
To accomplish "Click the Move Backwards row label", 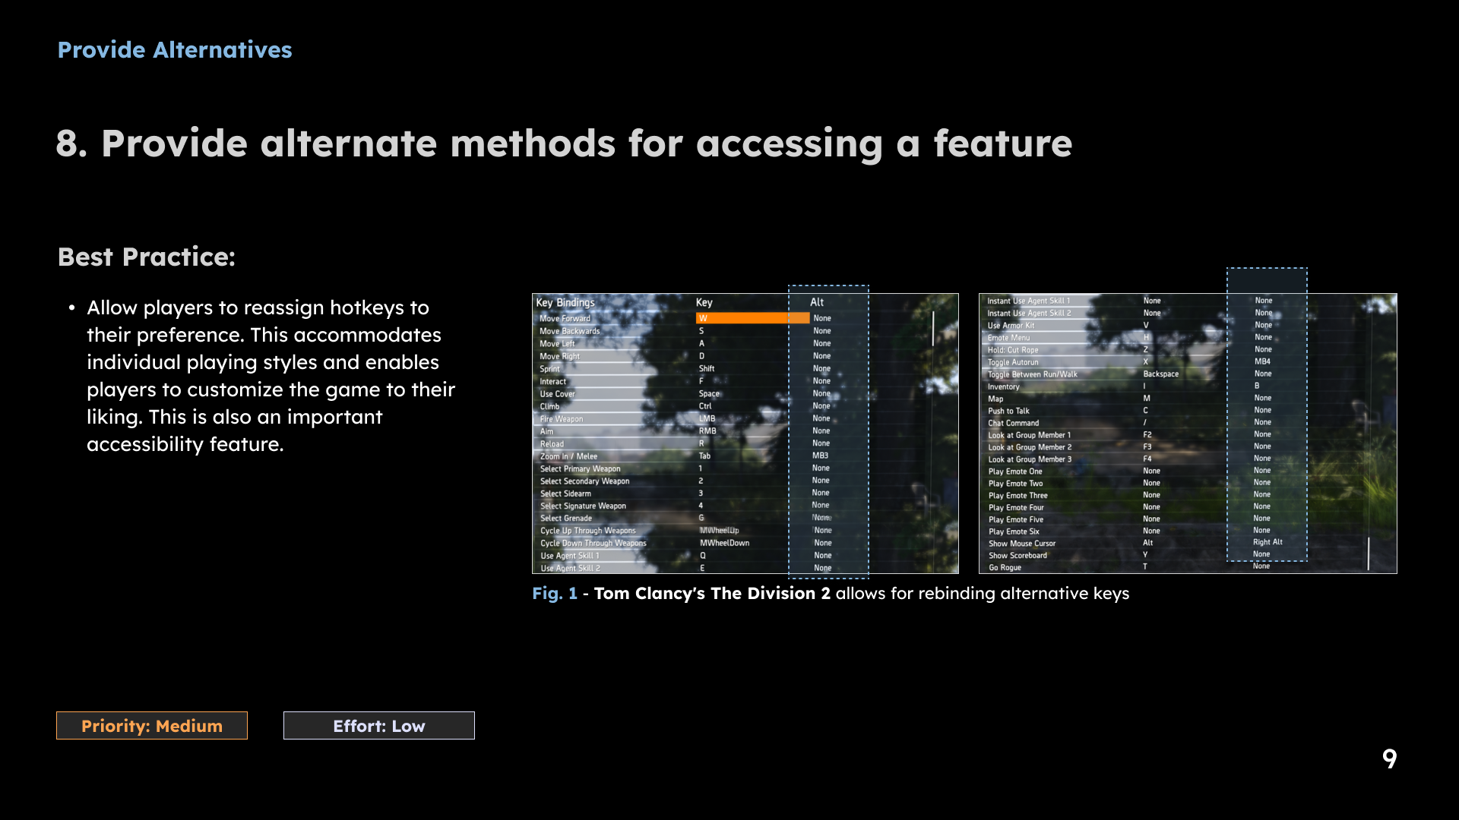I will (x=569, y=331).
